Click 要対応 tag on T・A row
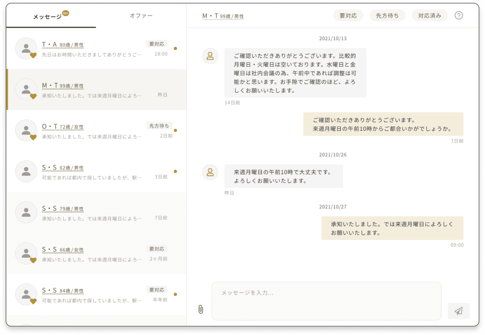 click(157, 44)
